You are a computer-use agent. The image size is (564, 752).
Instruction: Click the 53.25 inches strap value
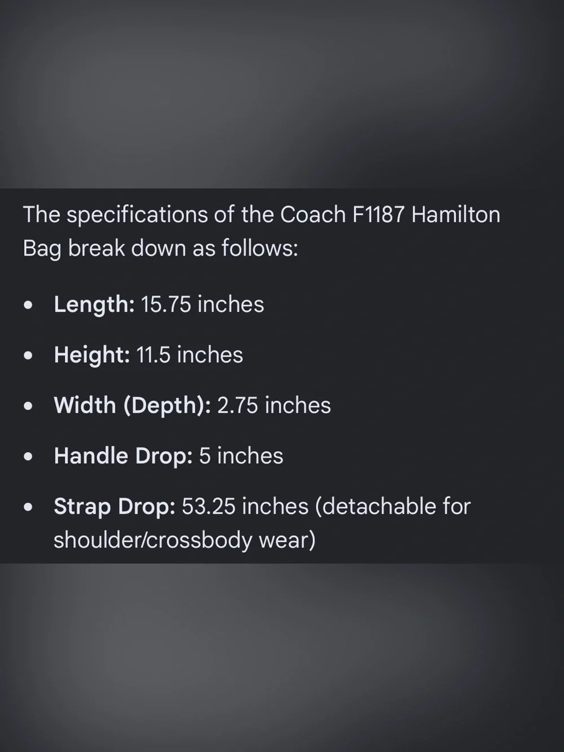[245, 507]
